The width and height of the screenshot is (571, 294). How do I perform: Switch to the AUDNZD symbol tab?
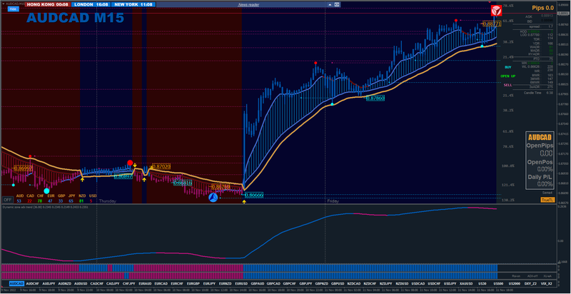click(64, 283)
